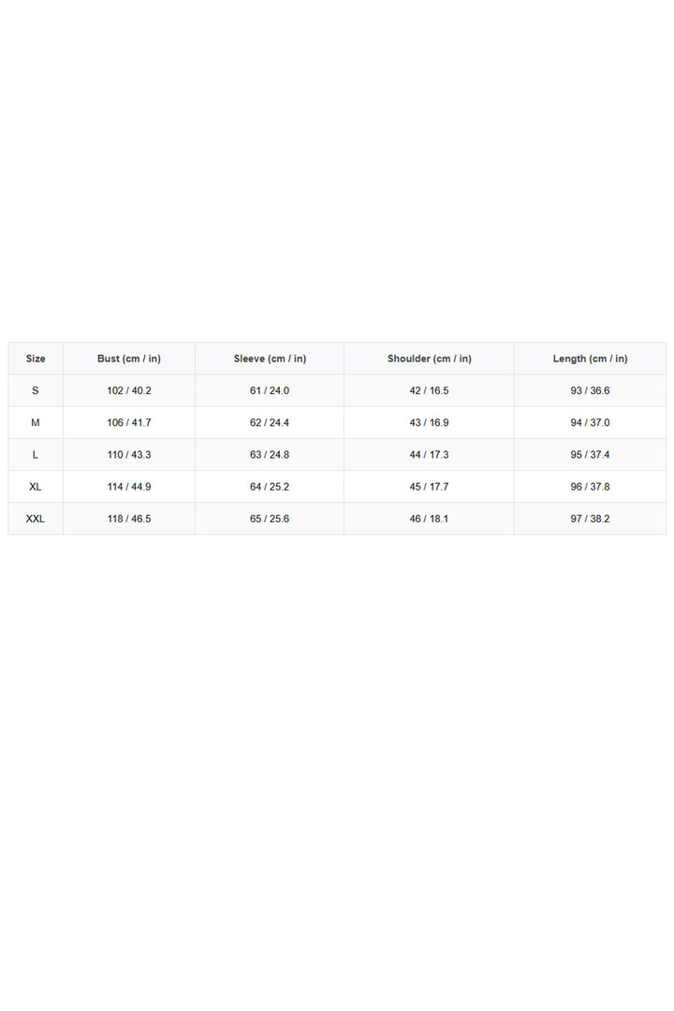The width and height of the screenshot is (674, 1011).
Task: Click the Length (cm / in) header
Action: click(590, 359)
